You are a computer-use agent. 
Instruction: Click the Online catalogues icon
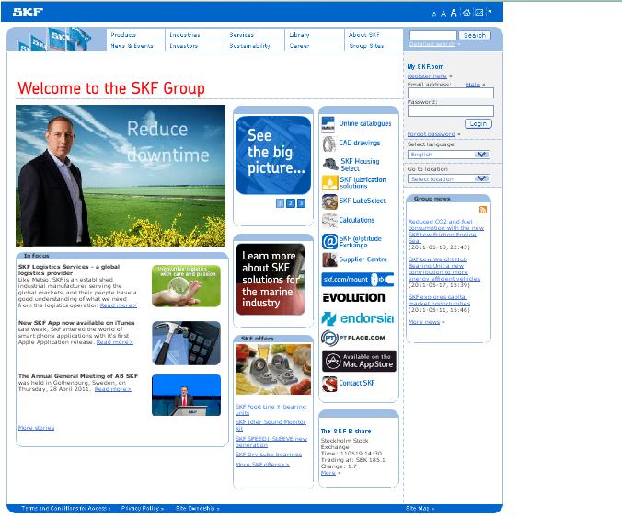pyautogui.click(x=328, y=124)
